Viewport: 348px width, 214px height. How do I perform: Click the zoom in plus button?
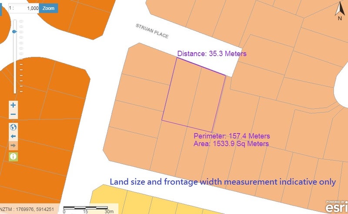pos(13,105)
